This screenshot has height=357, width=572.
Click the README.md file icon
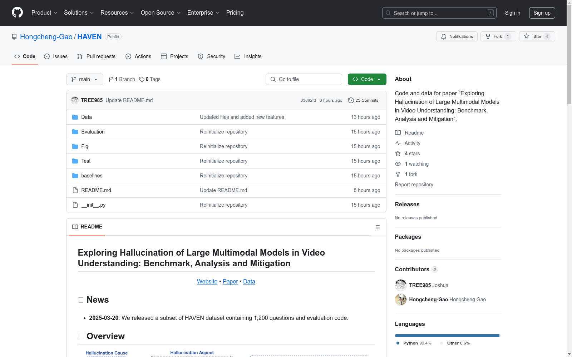[75, 190]
